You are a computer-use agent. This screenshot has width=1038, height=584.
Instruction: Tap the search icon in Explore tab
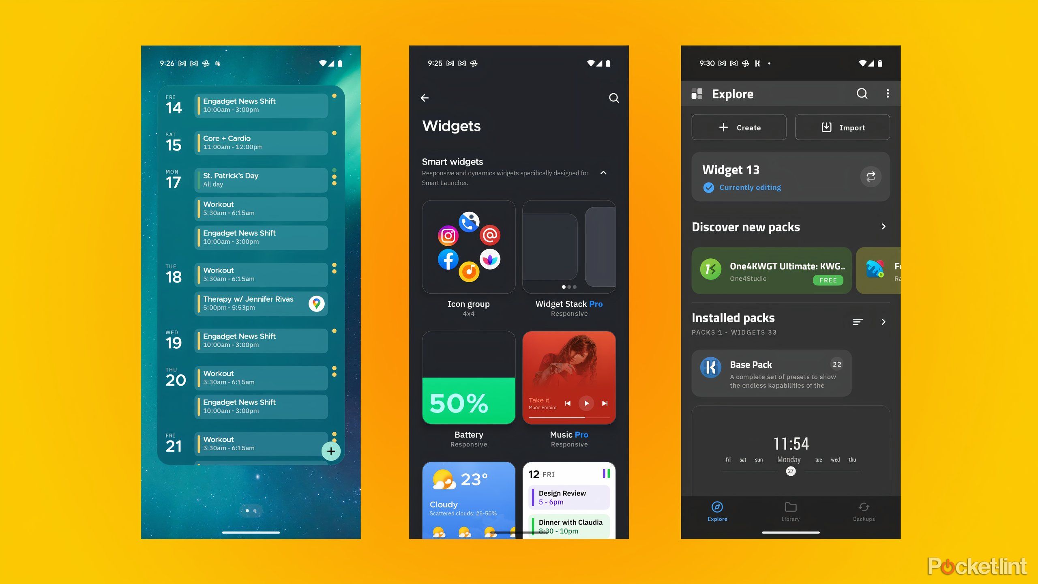tap(862, 93)
